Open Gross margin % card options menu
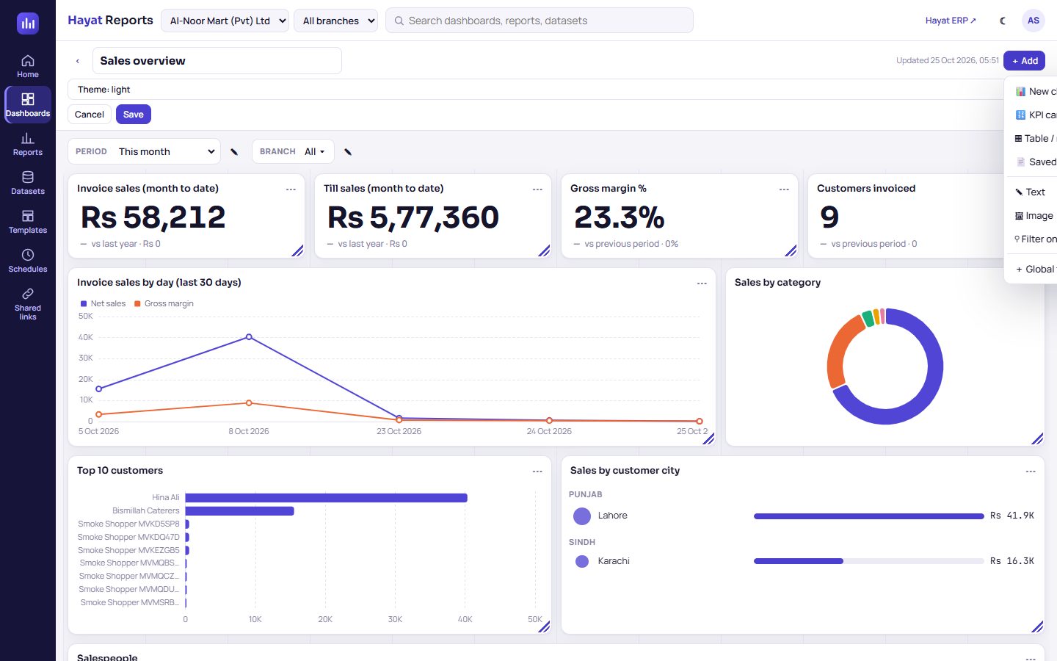This screenshot has width=1057, height=661. point(784,189)
